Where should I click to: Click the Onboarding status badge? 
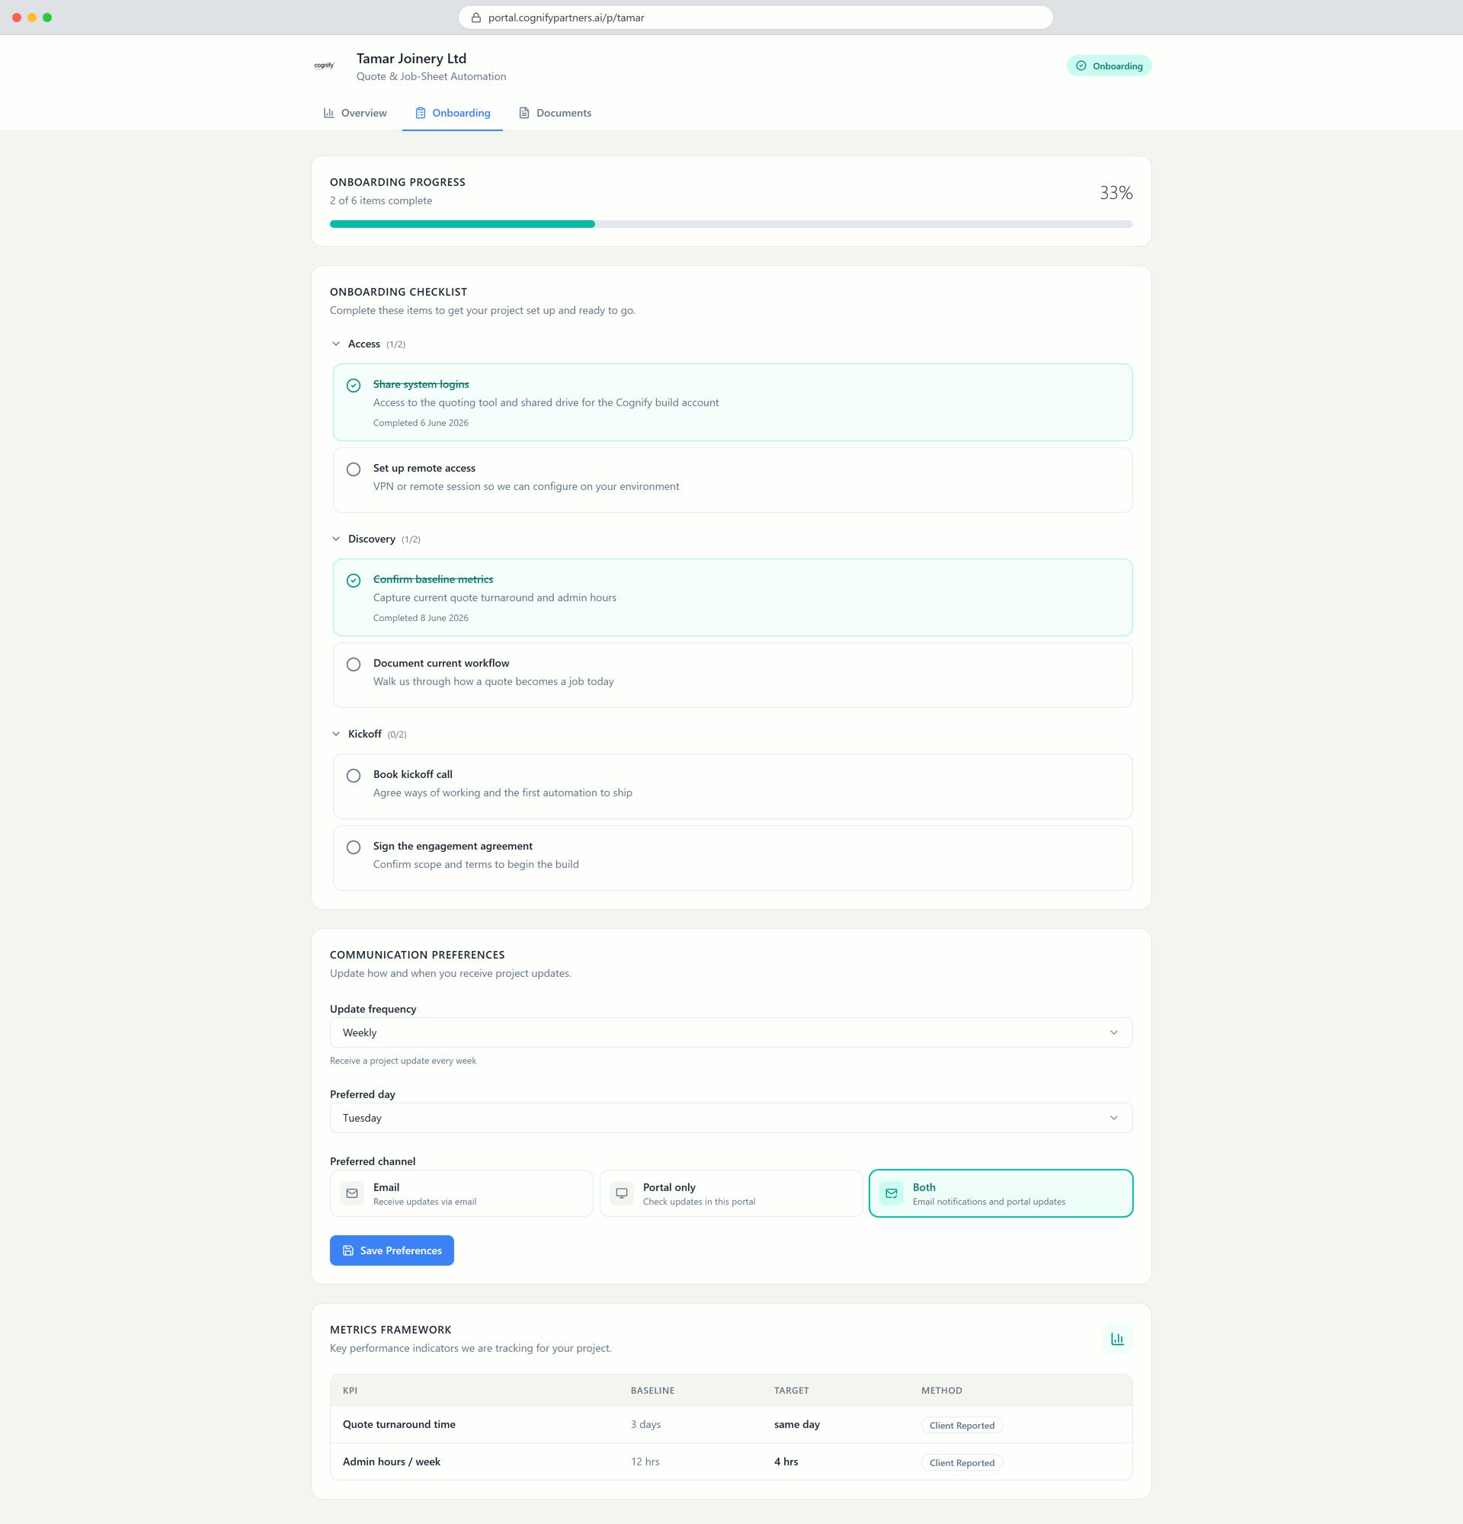click(1109, 66)
